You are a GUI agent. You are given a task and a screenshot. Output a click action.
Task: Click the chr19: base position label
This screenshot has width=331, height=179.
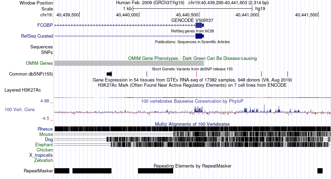(x=47, y=15)
